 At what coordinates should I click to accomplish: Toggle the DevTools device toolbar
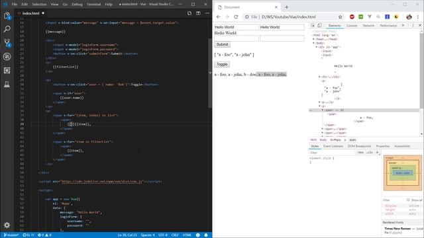(319, 25)
